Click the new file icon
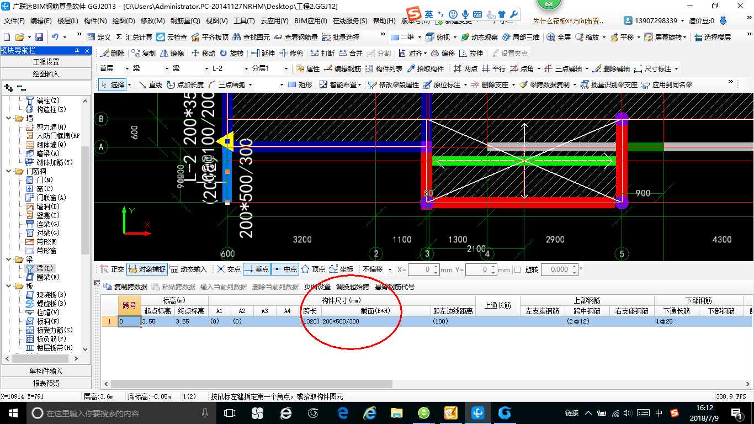The image size is (754, 424). pyautogui.click(x=7, y=37)
